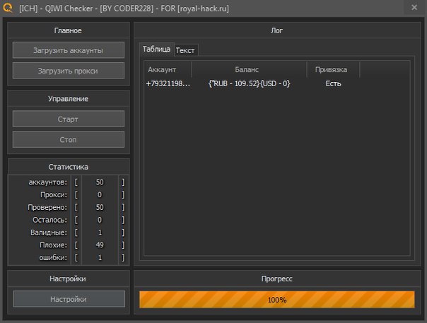427x323 pixels.
Task: Switch to the Таблица tab
Action: coord(156,49)
